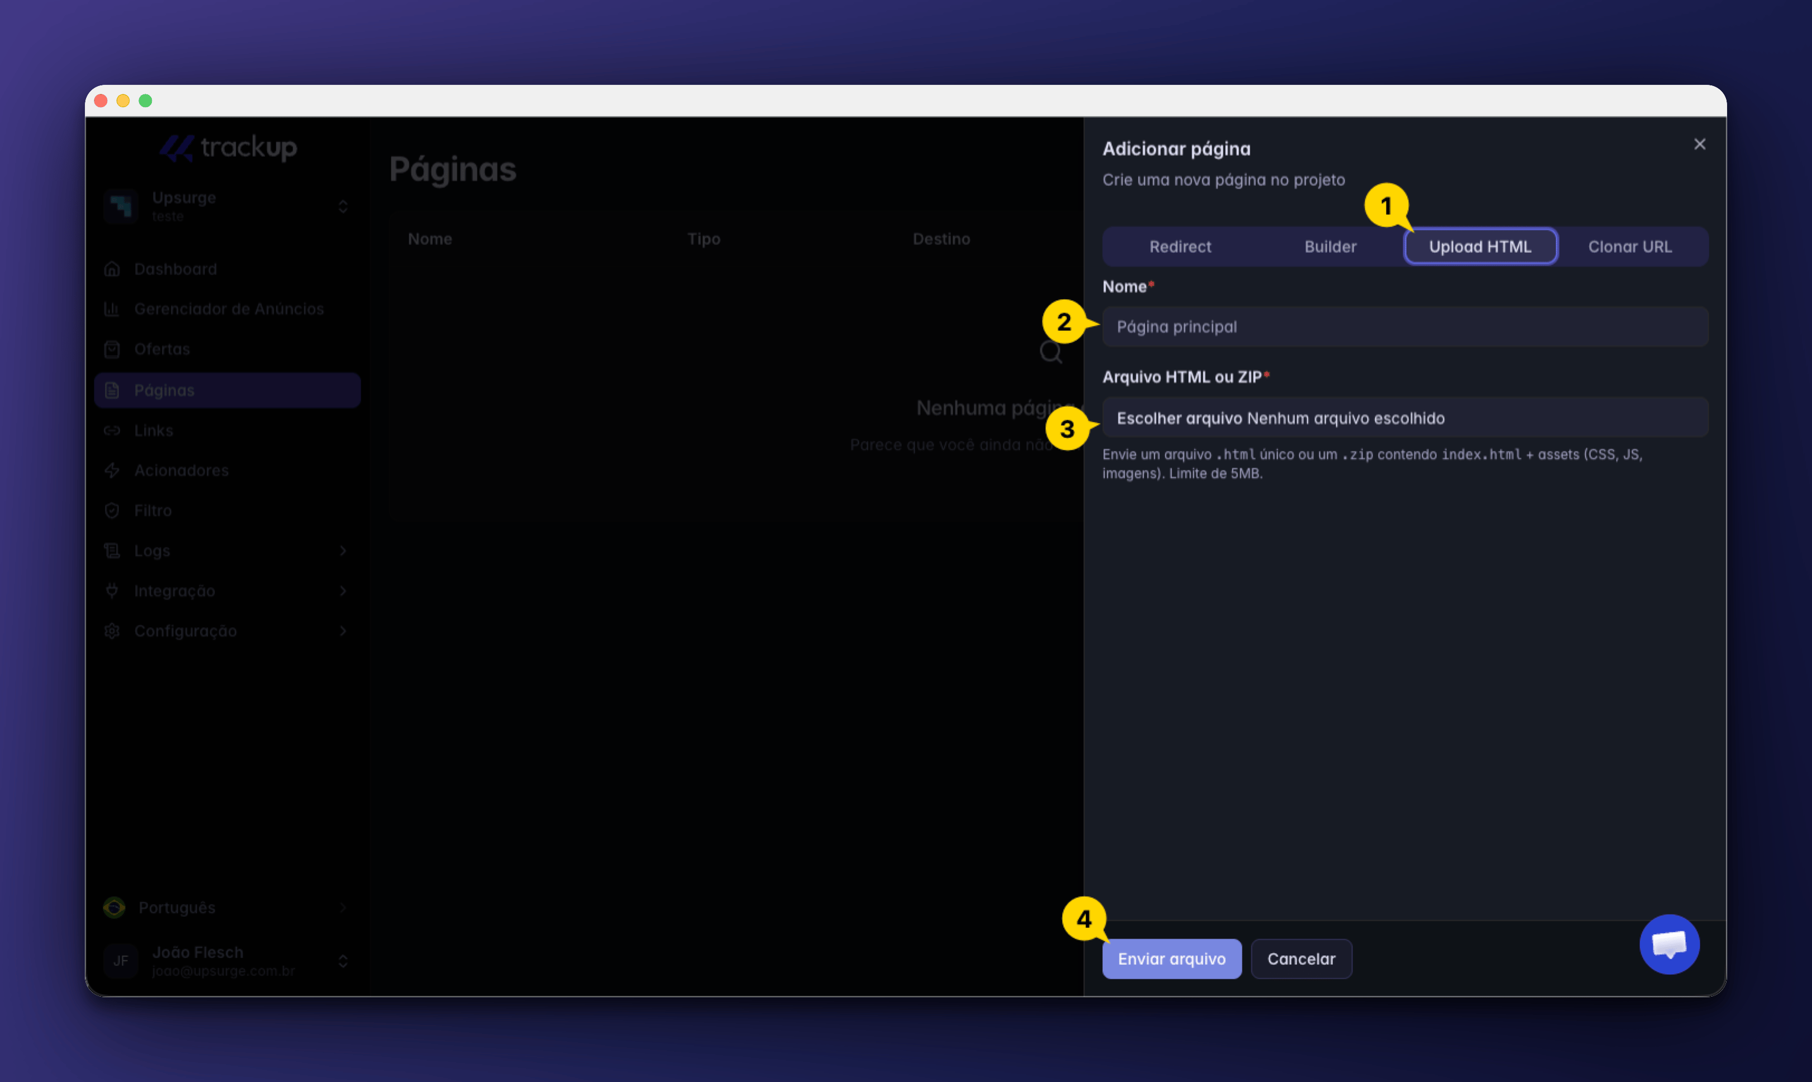Screen dimensions: 1812x1082
Task: Click the Nome column header
Action: [429, 239]
